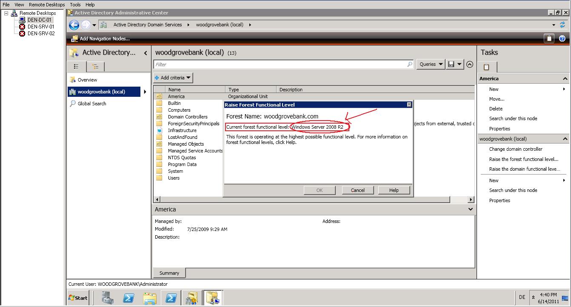Viewport: 571px width, 307px height.
Task: Click the horizontal scrollbar right arrow
Action: (471, 199)
